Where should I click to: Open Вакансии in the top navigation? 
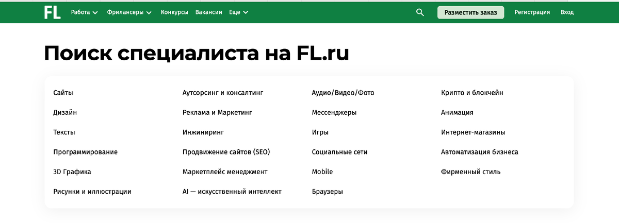click(209, 12)
